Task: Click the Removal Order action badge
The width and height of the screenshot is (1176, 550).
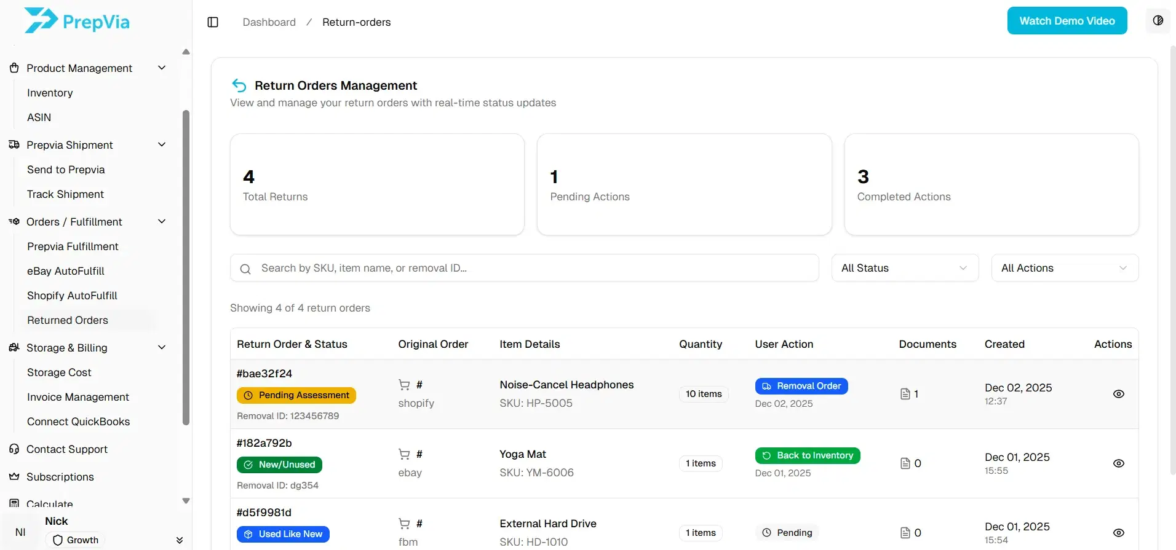Action: coord(801,386)
